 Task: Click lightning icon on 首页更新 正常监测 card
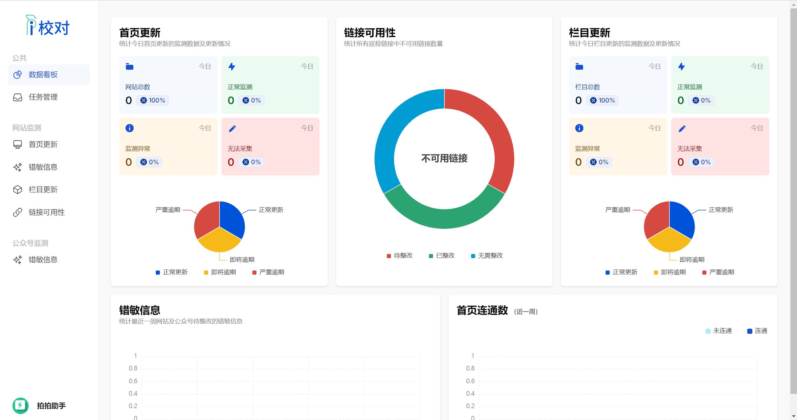click(232, 67)
